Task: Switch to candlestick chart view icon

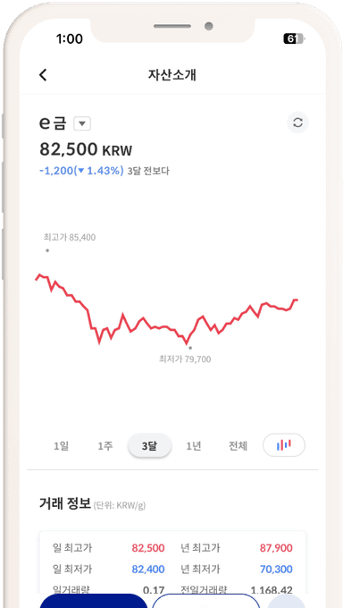Action: pyautogui.click(x=284, y=444)
